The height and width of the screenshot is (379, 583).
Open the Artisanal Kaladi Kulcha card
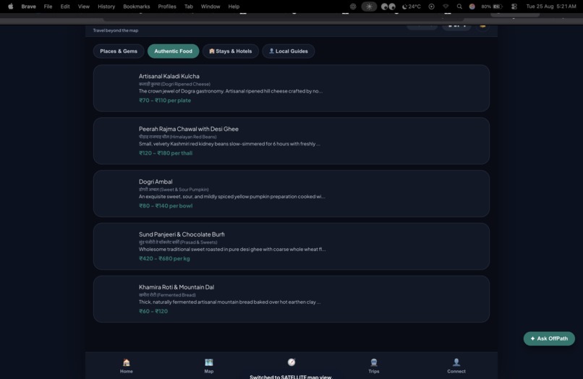291,88
